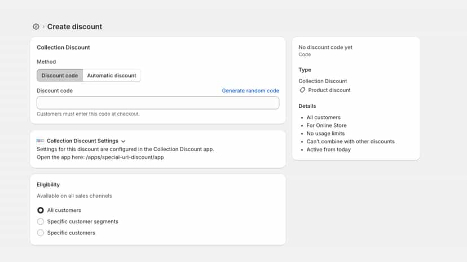Click the app path /apps/special-url-discount/app
467x262 pixels.
point(125,157)
